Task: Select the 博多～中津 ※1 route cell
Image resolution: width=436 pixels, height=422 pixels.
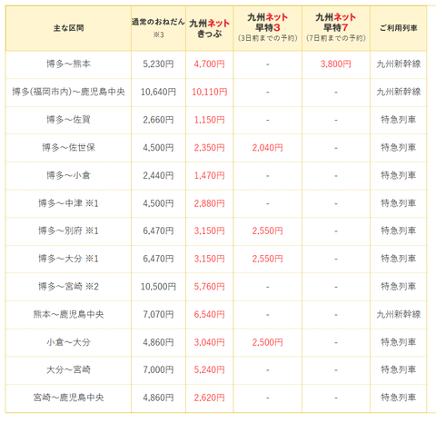Action: (x=68, y=203)
